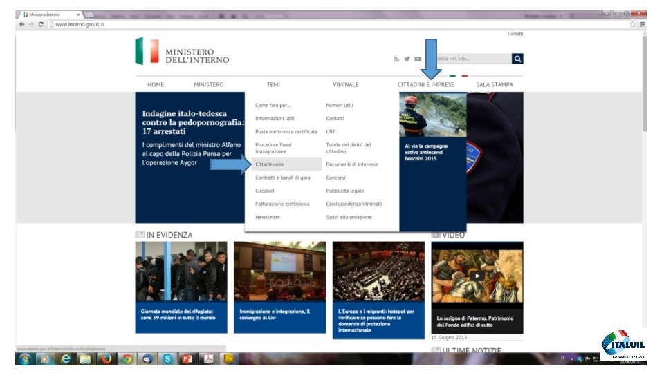Open the CITTADINI E IMPRESE menu
Screen dimensions: 664x373
point(425,84)
